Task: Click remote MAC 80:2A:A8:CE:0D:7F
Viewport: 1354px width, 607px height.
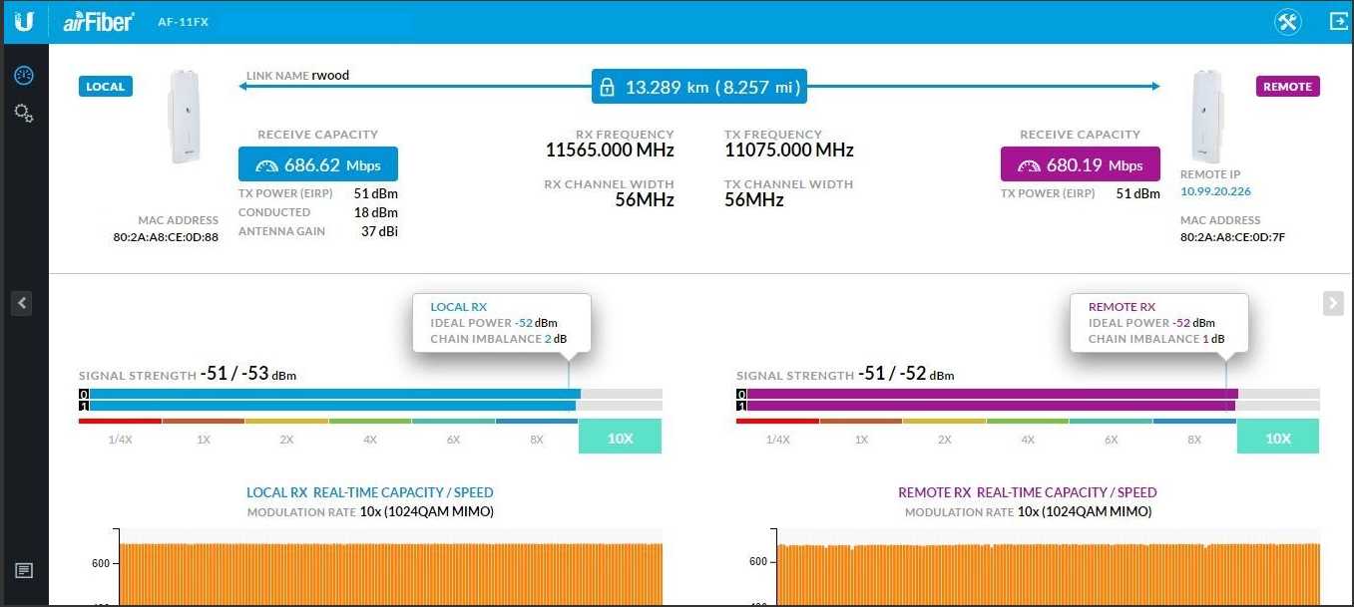Action: pyautogui.click(x=1232, y=237)
